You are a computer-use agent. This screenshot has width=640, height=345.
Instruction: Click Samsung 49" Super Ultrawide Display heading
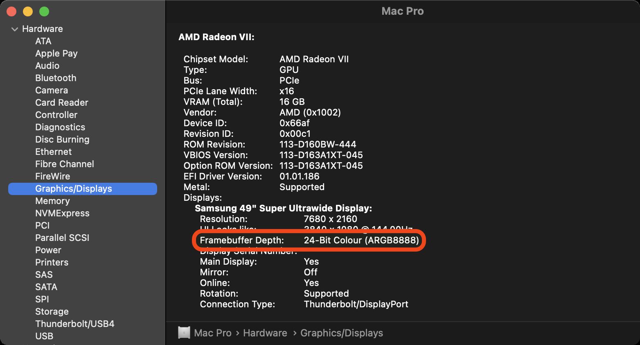[x=283, y=209]
